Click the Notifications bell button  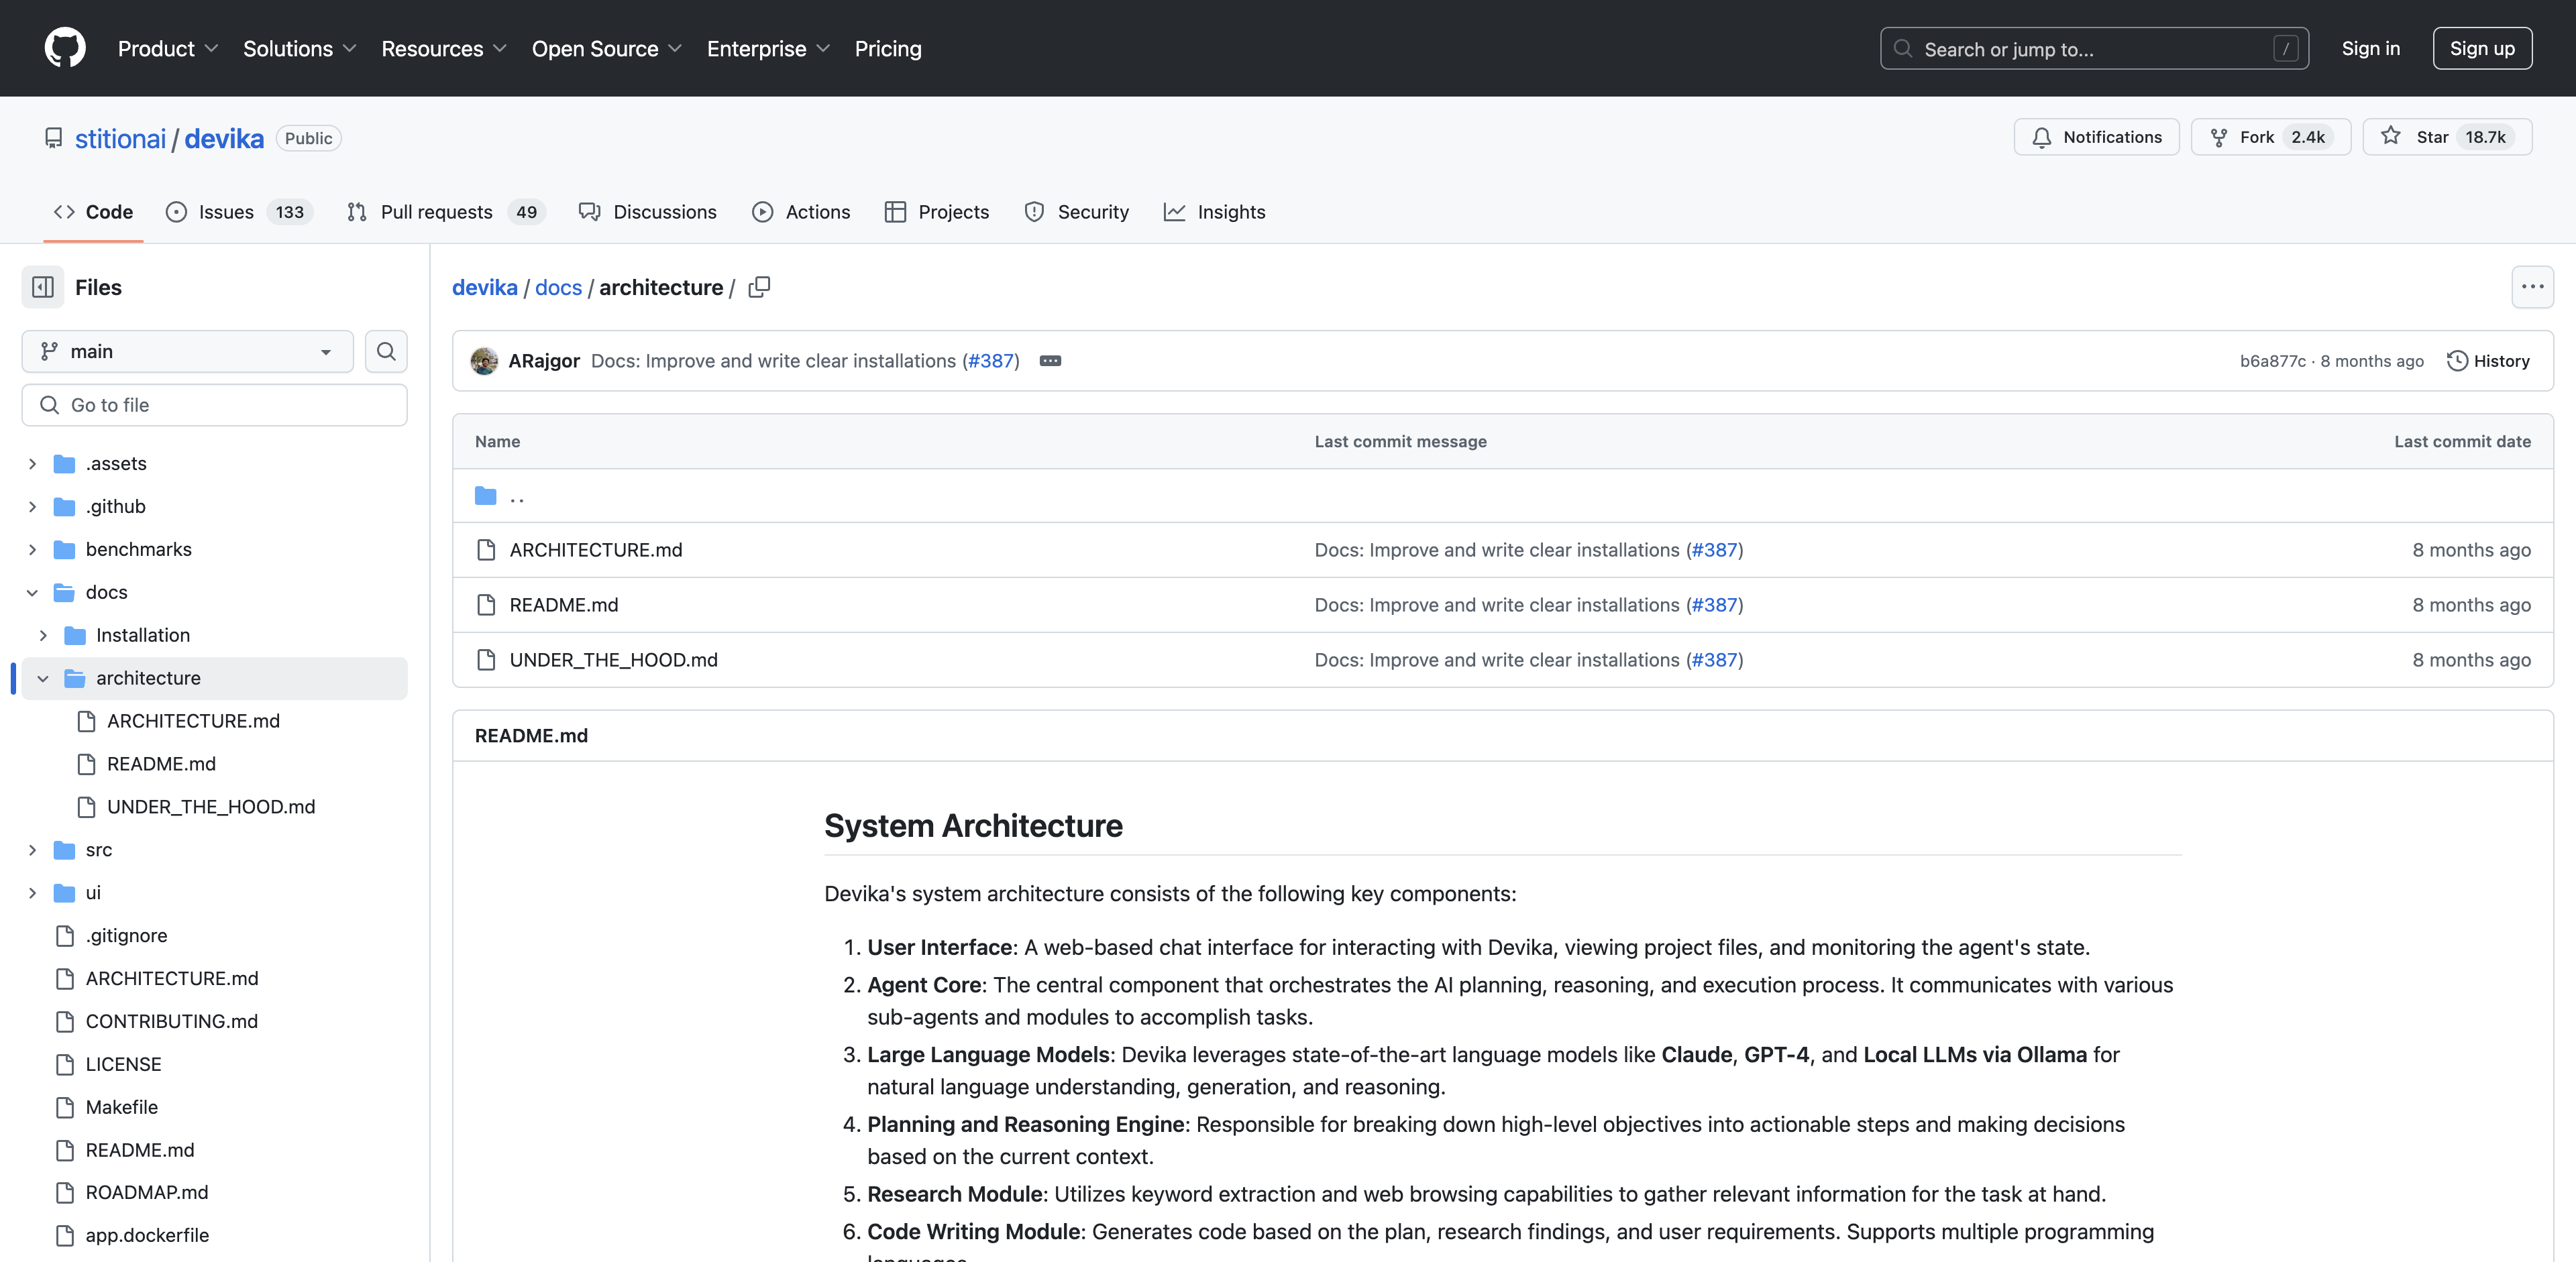[x=2096, y=137]
